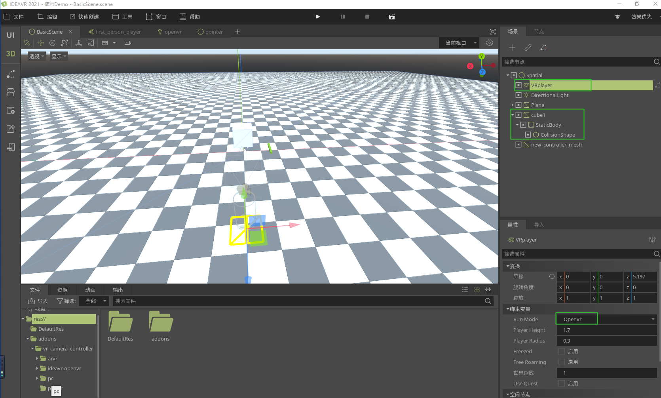This screenshot has height=398, width=661.
Task: Open the 全部 file filter dropdown
Action: (x=93, y=301)
